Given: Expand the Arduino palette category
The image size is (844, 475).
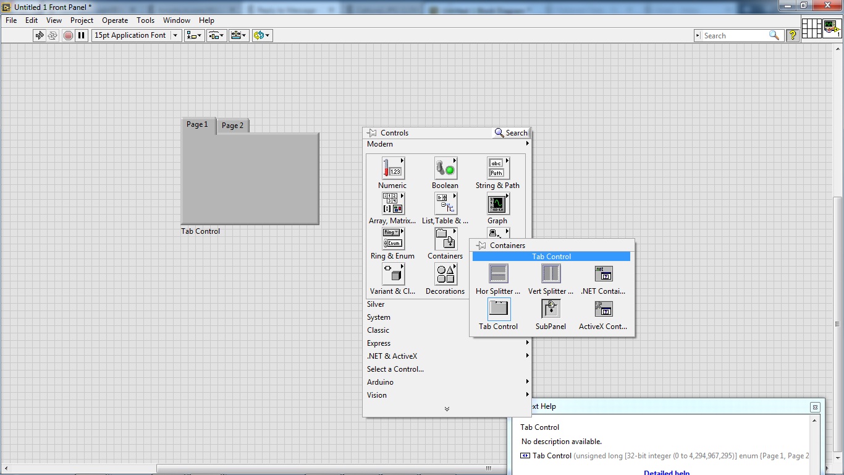Looking at the screenshot, I should [x=448, y=382].
